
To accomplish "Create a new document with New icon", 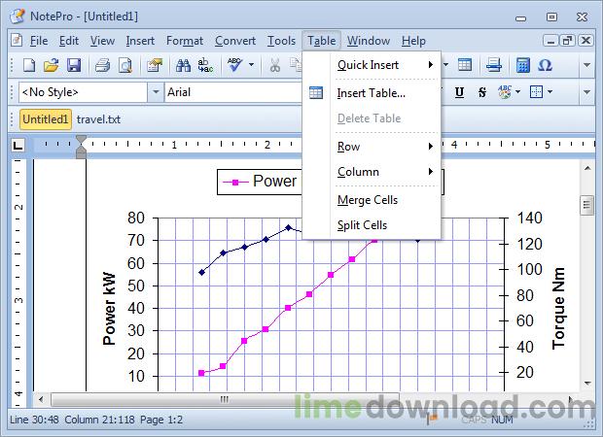I will pos(29,65).
